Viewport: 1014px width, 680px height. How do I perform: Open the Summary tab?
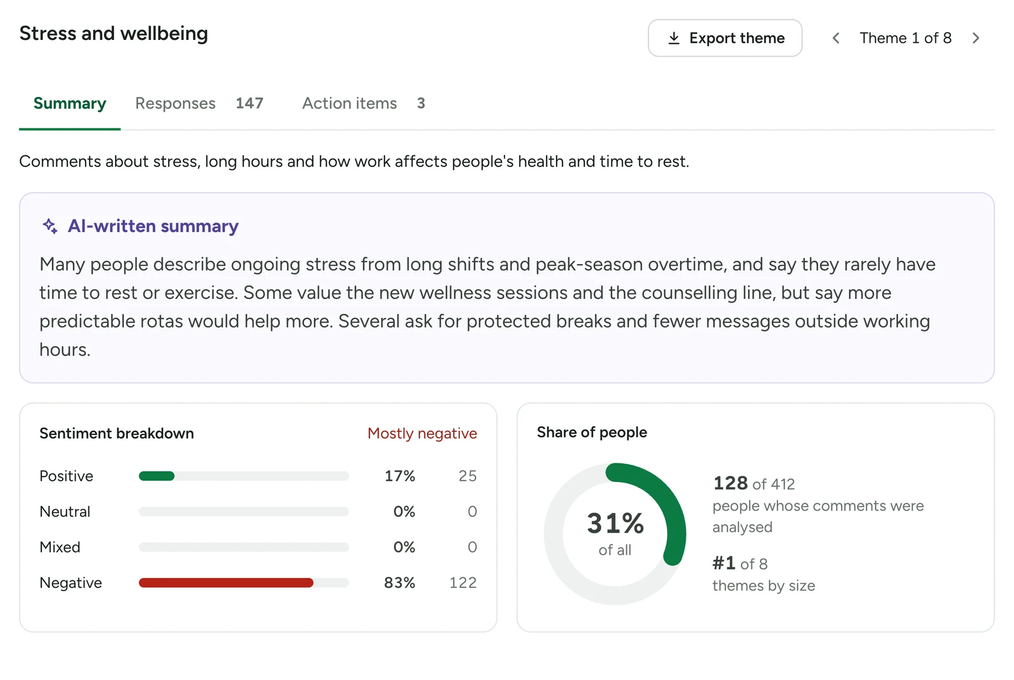point(70,104)
